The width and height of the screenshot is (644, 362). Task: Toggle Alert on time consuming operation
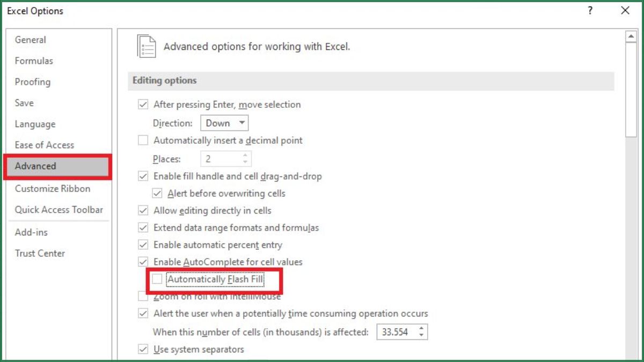coord(143,313)
